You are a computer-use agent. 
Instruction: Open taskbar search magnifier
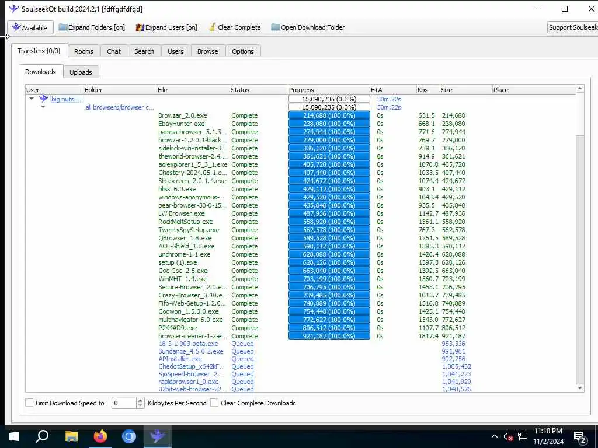point(42,436)
